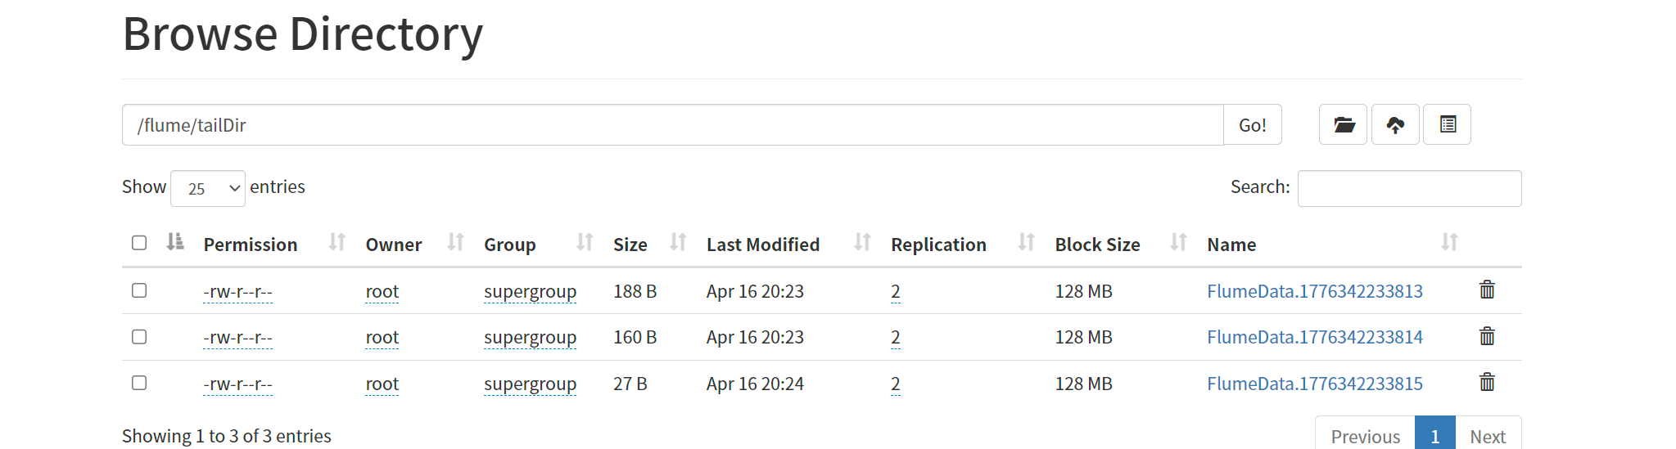Viewport: 1676px width, 449px height.
Task: Click the create directory folder icon
Action: tap(1343, 124)
